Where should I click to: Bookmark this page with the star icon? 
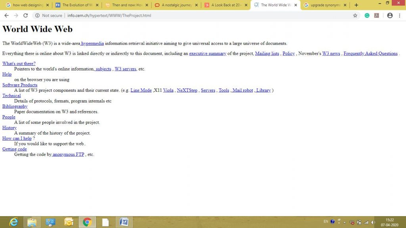click(x=355, y=15)
